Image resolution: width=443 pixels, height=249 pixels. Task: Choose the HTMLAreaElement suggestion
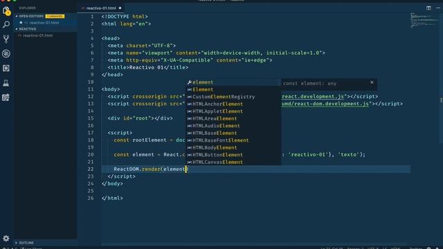[233, 118]
